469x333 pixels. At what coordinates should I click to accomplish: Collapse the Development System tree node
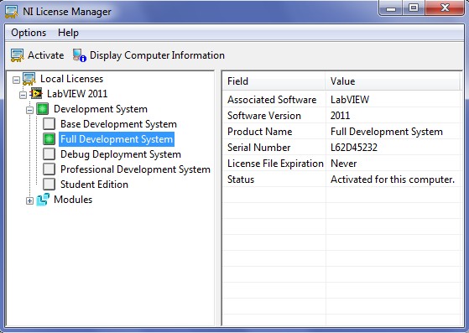(29, 111)
